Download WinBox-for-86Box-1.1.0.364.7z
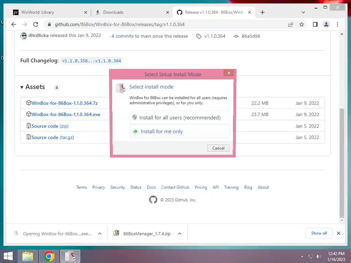 coord(64,103)
